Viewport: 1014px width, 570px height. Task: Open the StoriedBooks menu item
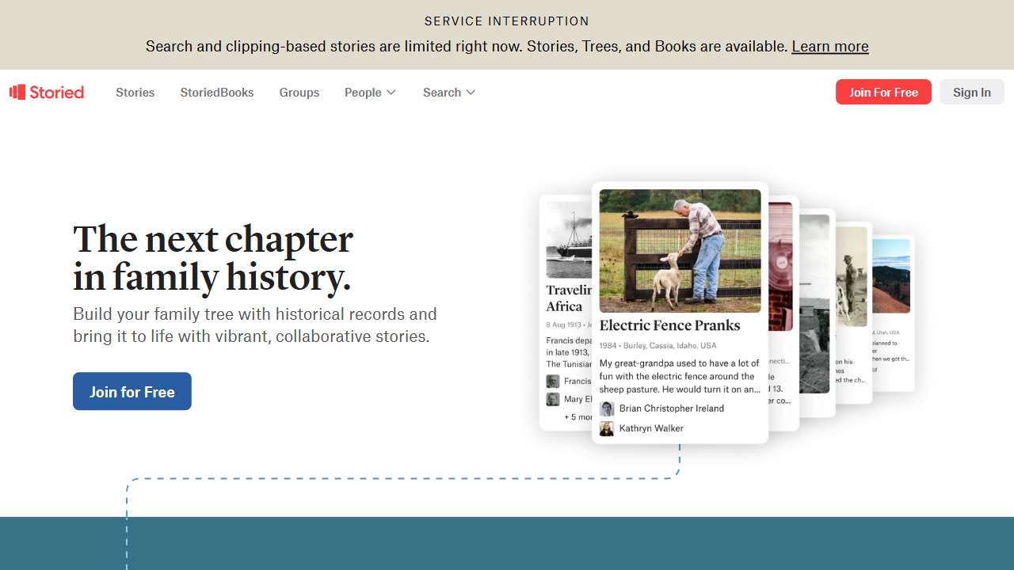point(217,93)
